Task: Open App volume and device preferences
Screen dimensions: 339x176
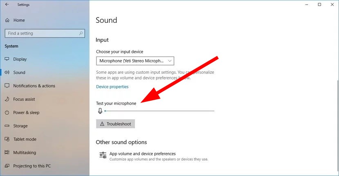Action: point(142,154)
